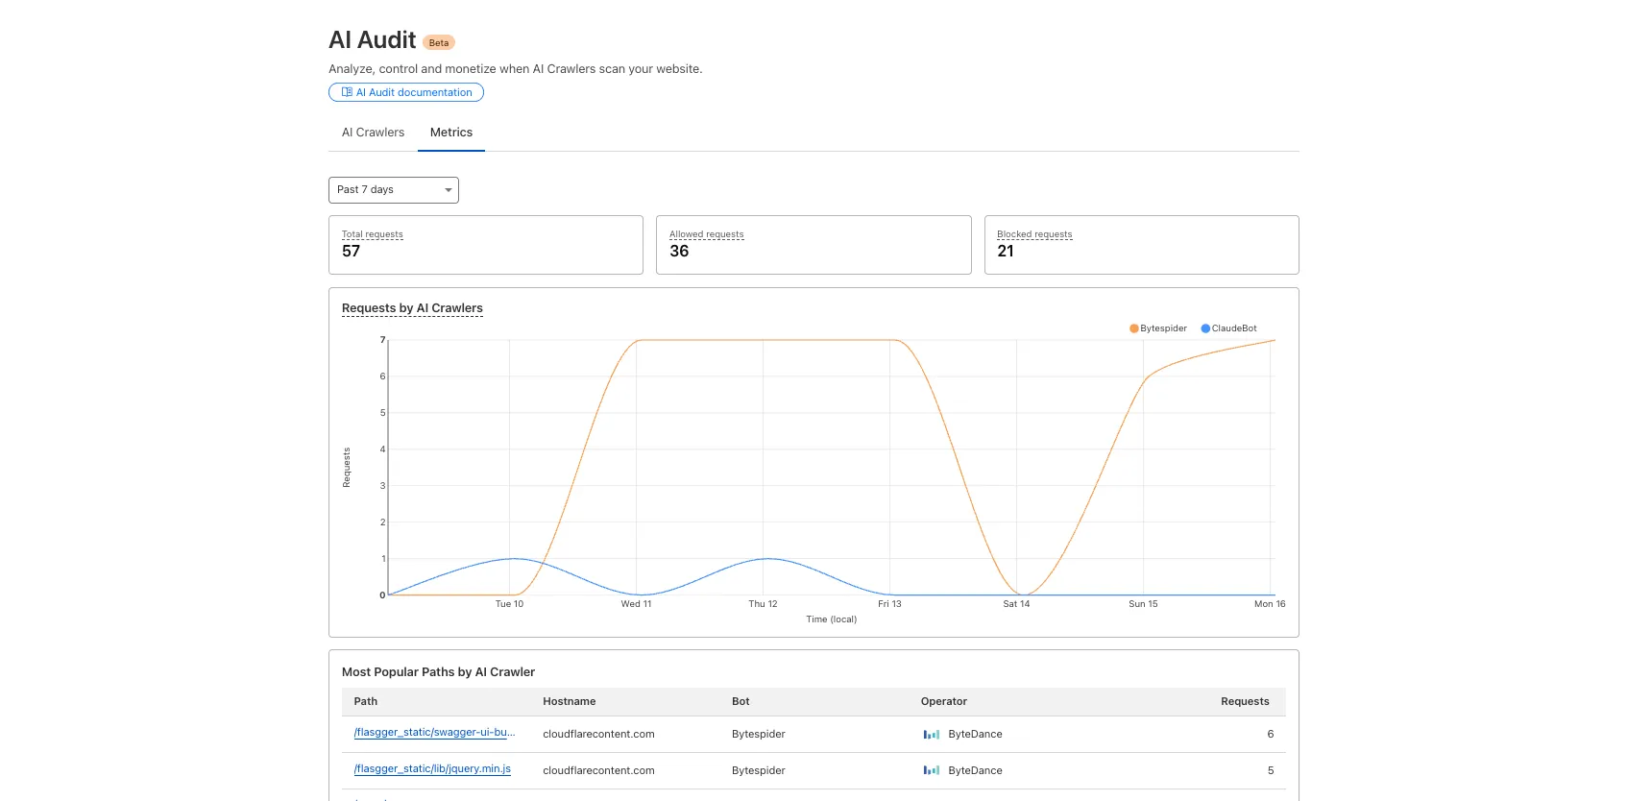This screenshot has width=1627, height=801.
Task: Open the /flasgger_static/lib/jquery.min.js path link
Action: click(x=432, y=769)
